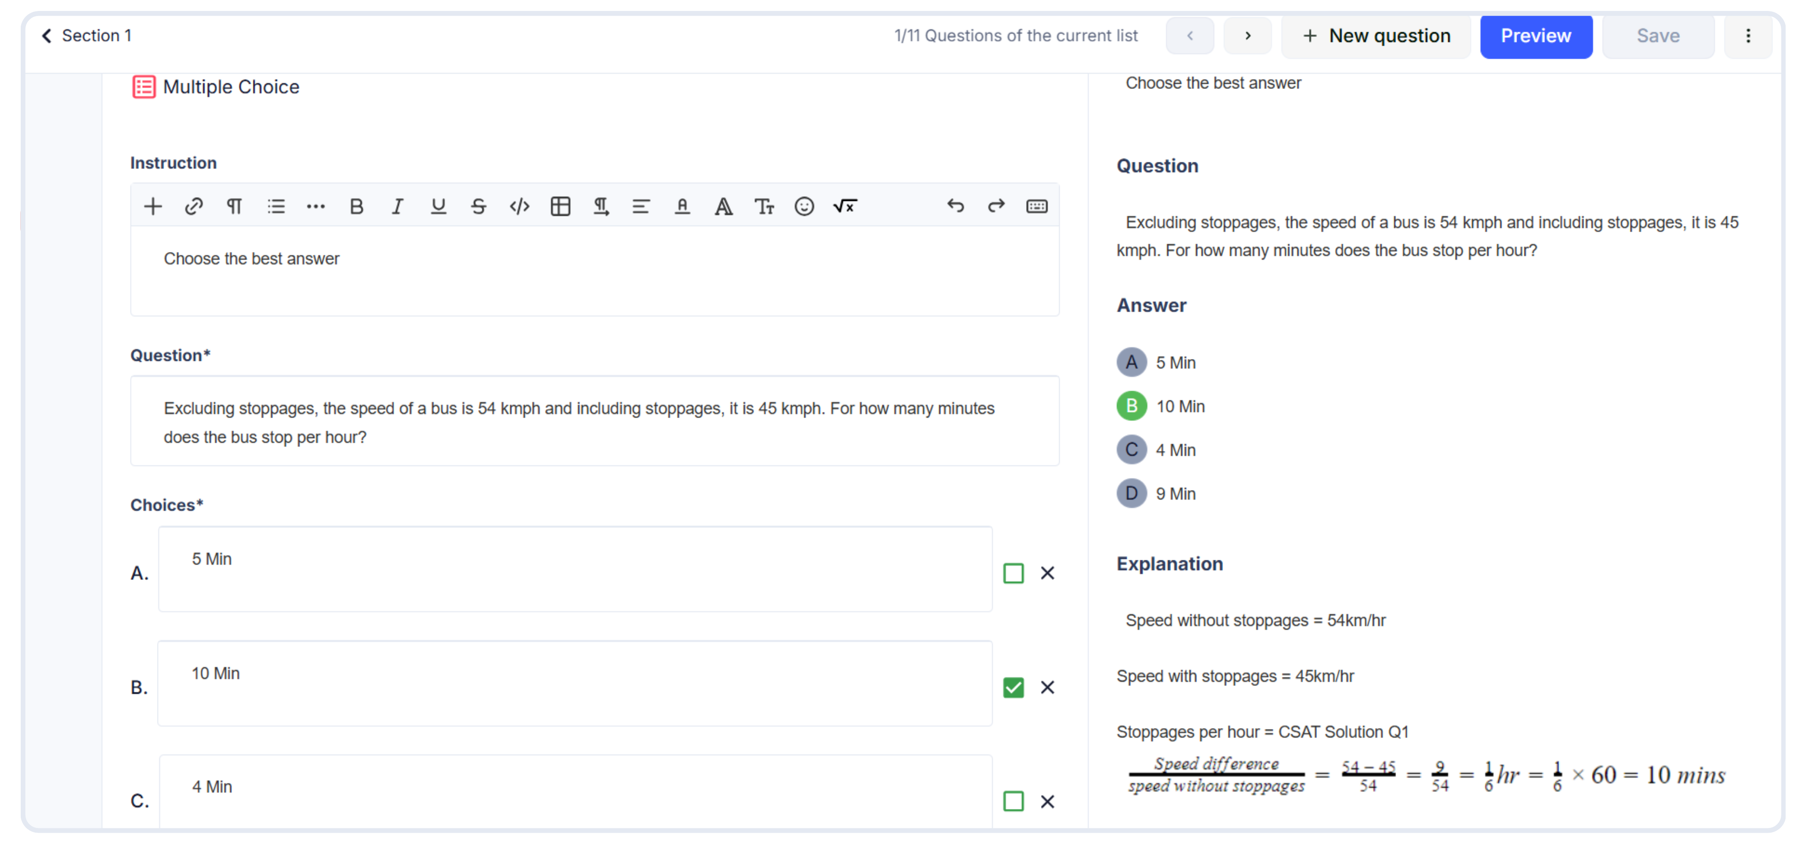1813x844 pixels.
Task: Open the font size Tt icon
Action: pos(764,206)
